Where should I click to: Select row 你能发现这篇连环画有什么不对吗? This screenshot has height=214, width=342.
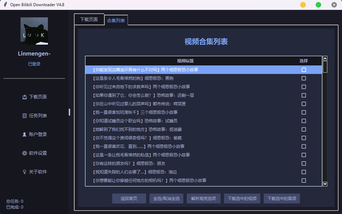[203, 69]
